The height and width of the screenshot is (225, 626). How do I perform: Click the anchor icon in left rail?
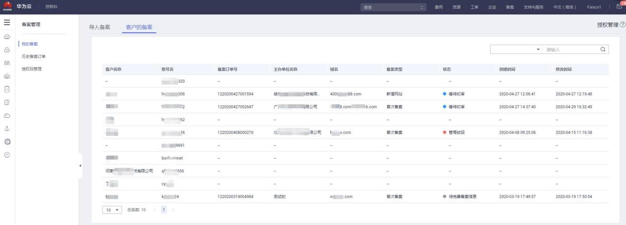(7, 128)
